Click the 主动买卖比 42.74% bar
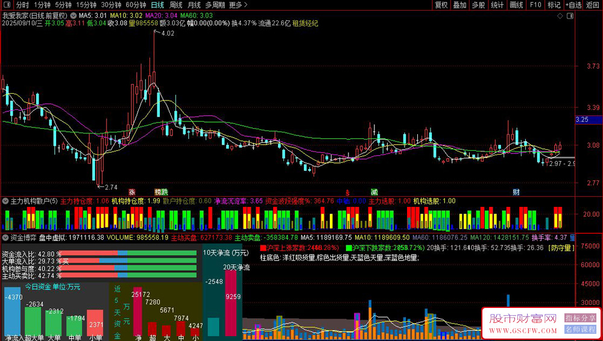Screen dimensions: 603x341 (129, 275)
